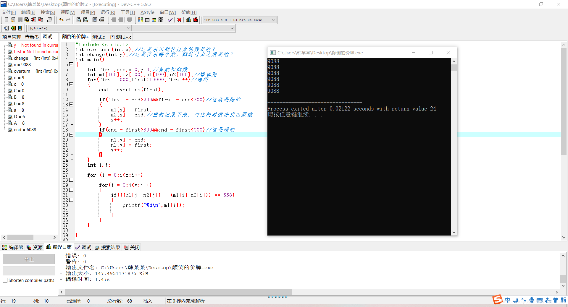Open 查看类 side tab
The width and height of the screenshot is (568, 307).
click(32, 37)
